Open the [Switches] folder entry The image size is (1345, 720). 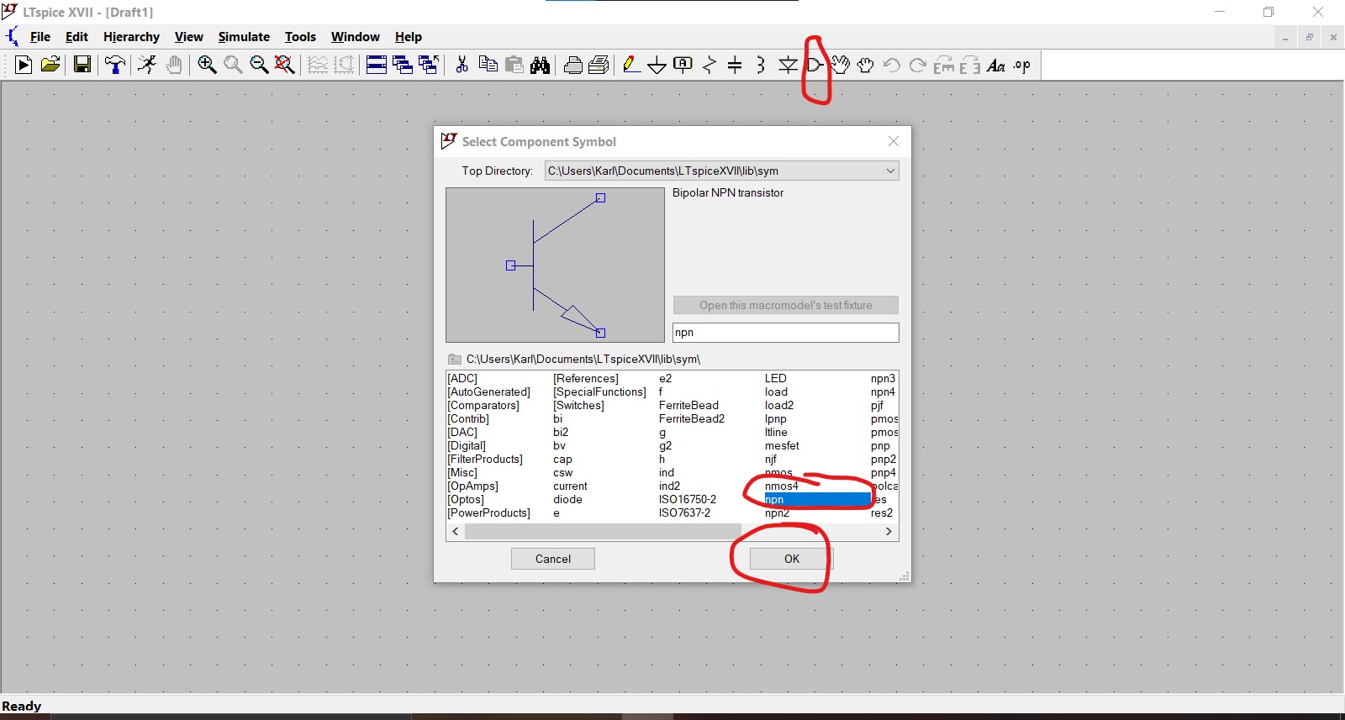point(578,405)
